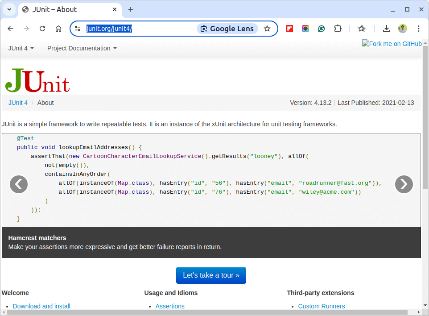Open the Grammarly extension icon
Viewport: 429px width, 316px height.
click(322, 29)
